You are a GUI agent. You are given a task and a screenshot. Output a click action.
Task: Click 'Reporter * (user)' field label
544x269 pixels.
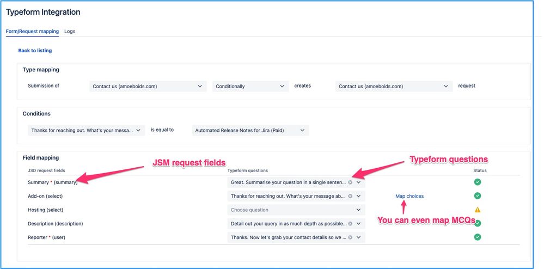point(46,238)
